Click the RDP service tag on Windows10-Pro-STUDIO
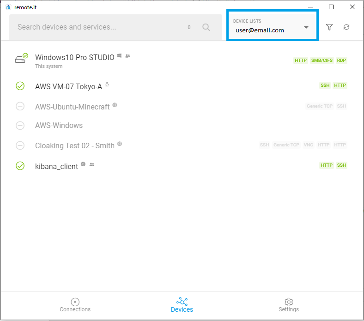The width and height of the screenshot is (364, 321). coord(341,61)
